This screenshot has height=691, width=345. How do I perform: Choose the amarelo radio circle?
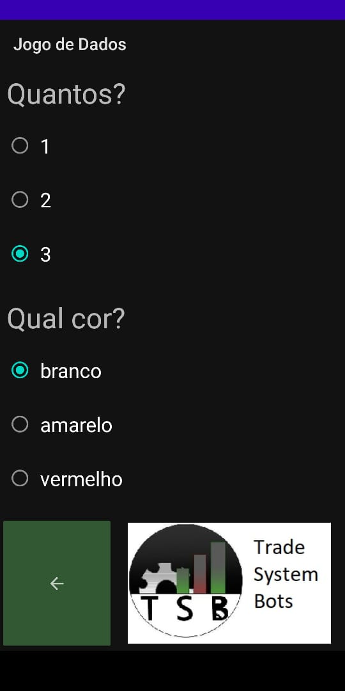coord(20,424)
